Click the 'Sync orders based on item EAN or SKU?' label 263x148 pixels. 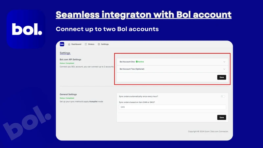click(137, 102)
